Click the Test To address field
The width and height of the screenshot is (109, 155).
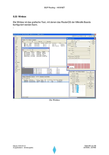(82, 41)
